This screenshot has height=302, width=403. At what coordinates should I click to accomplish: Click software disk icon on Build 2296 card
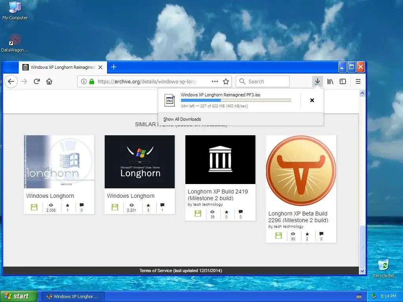pos(279,236)
